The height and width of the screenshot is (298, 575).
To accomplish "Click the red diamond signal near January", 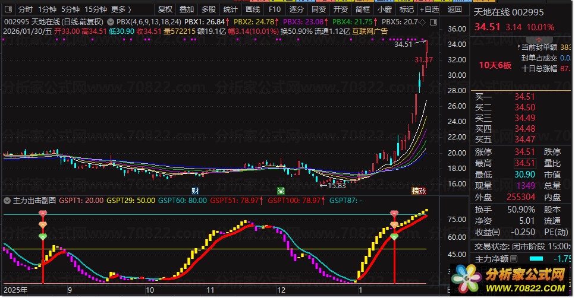I will pos(394,214).
